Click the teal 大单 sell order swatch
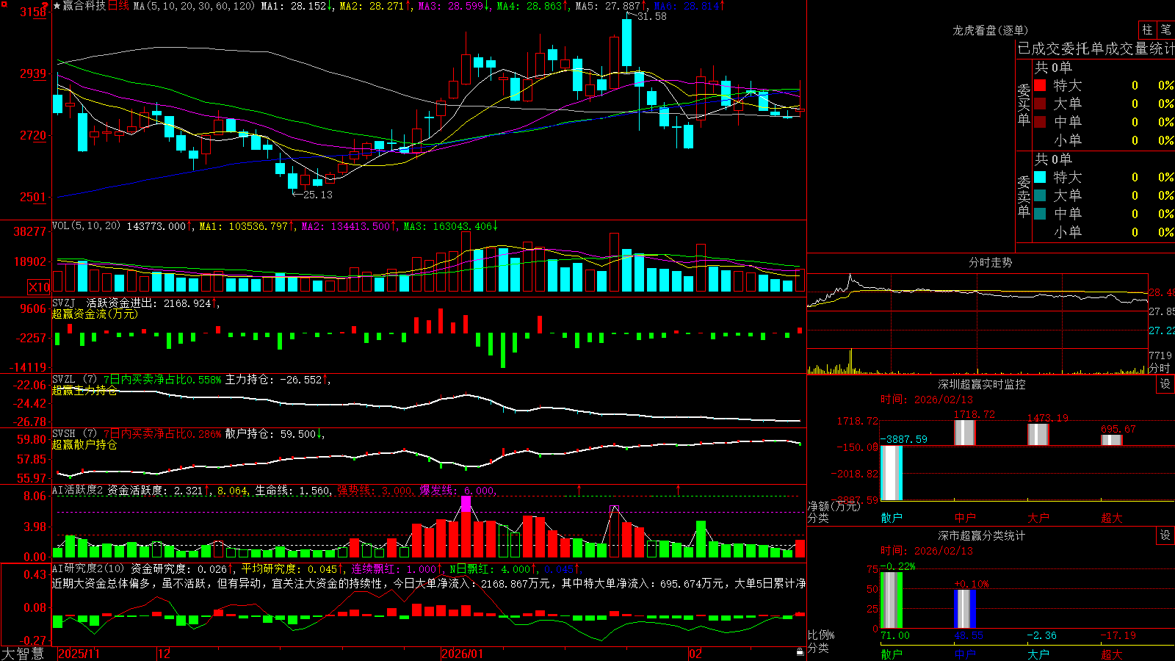The height and width of the screenshot is (661, 1175). tap(1040, 195)
